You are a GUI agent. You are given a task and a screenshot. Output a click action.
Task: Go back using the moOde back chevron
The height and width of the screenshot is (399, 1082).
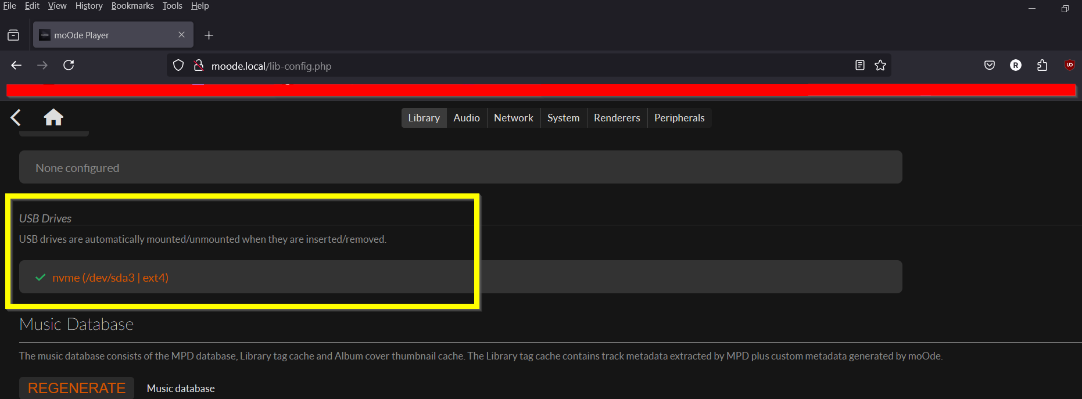coord(16,117)
